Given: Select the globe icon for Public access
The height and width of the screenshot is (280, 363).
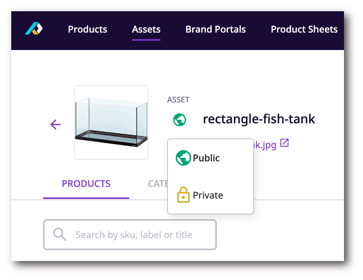Looking at the screenshot, I should 183,158.
